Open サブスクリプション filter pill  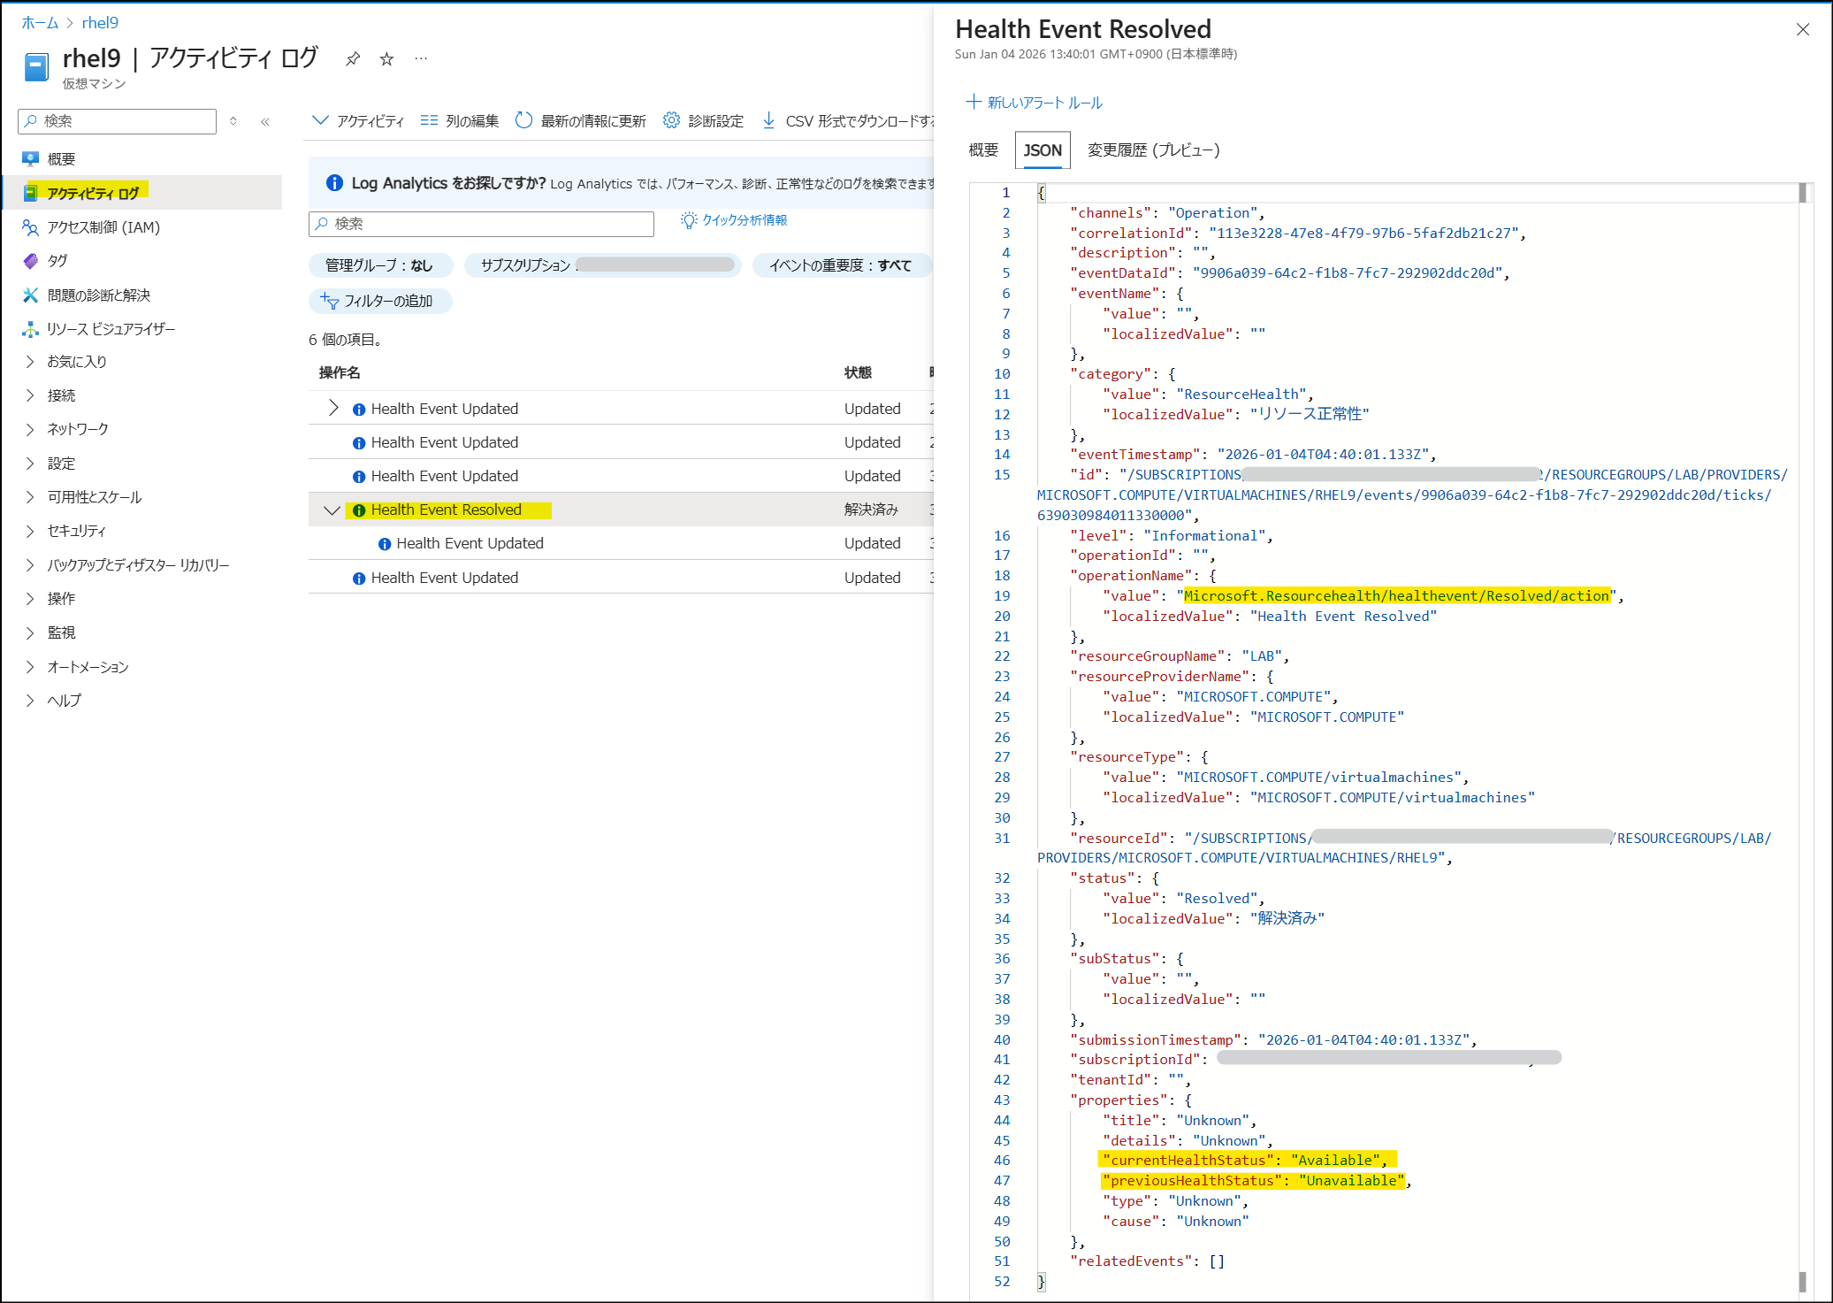(x=603, y=265)
